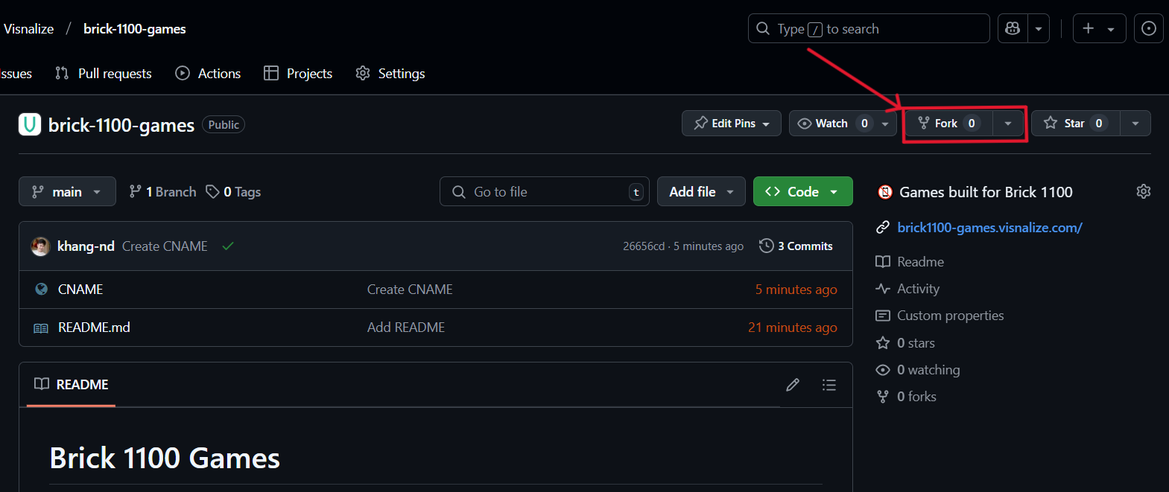
Task: Switch to the Pull requests tab
Action: pyautogui.click(x=104, y=73)
